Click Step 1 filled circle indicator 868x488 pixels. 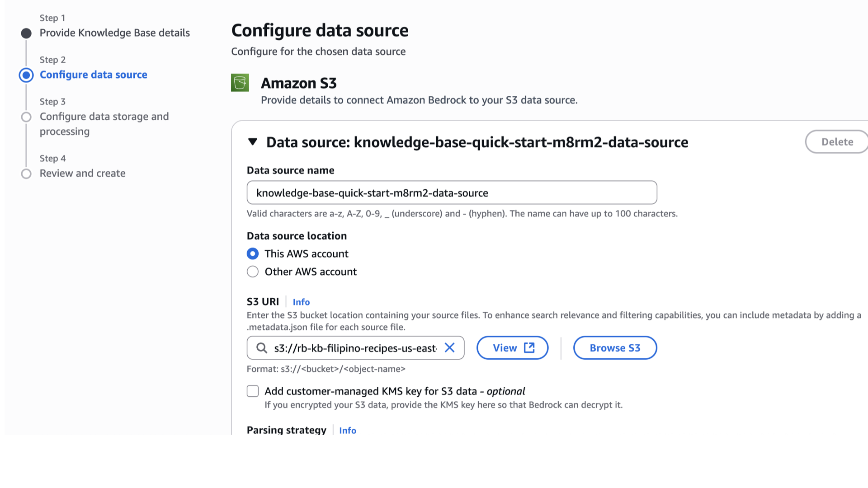coord(26,33)
